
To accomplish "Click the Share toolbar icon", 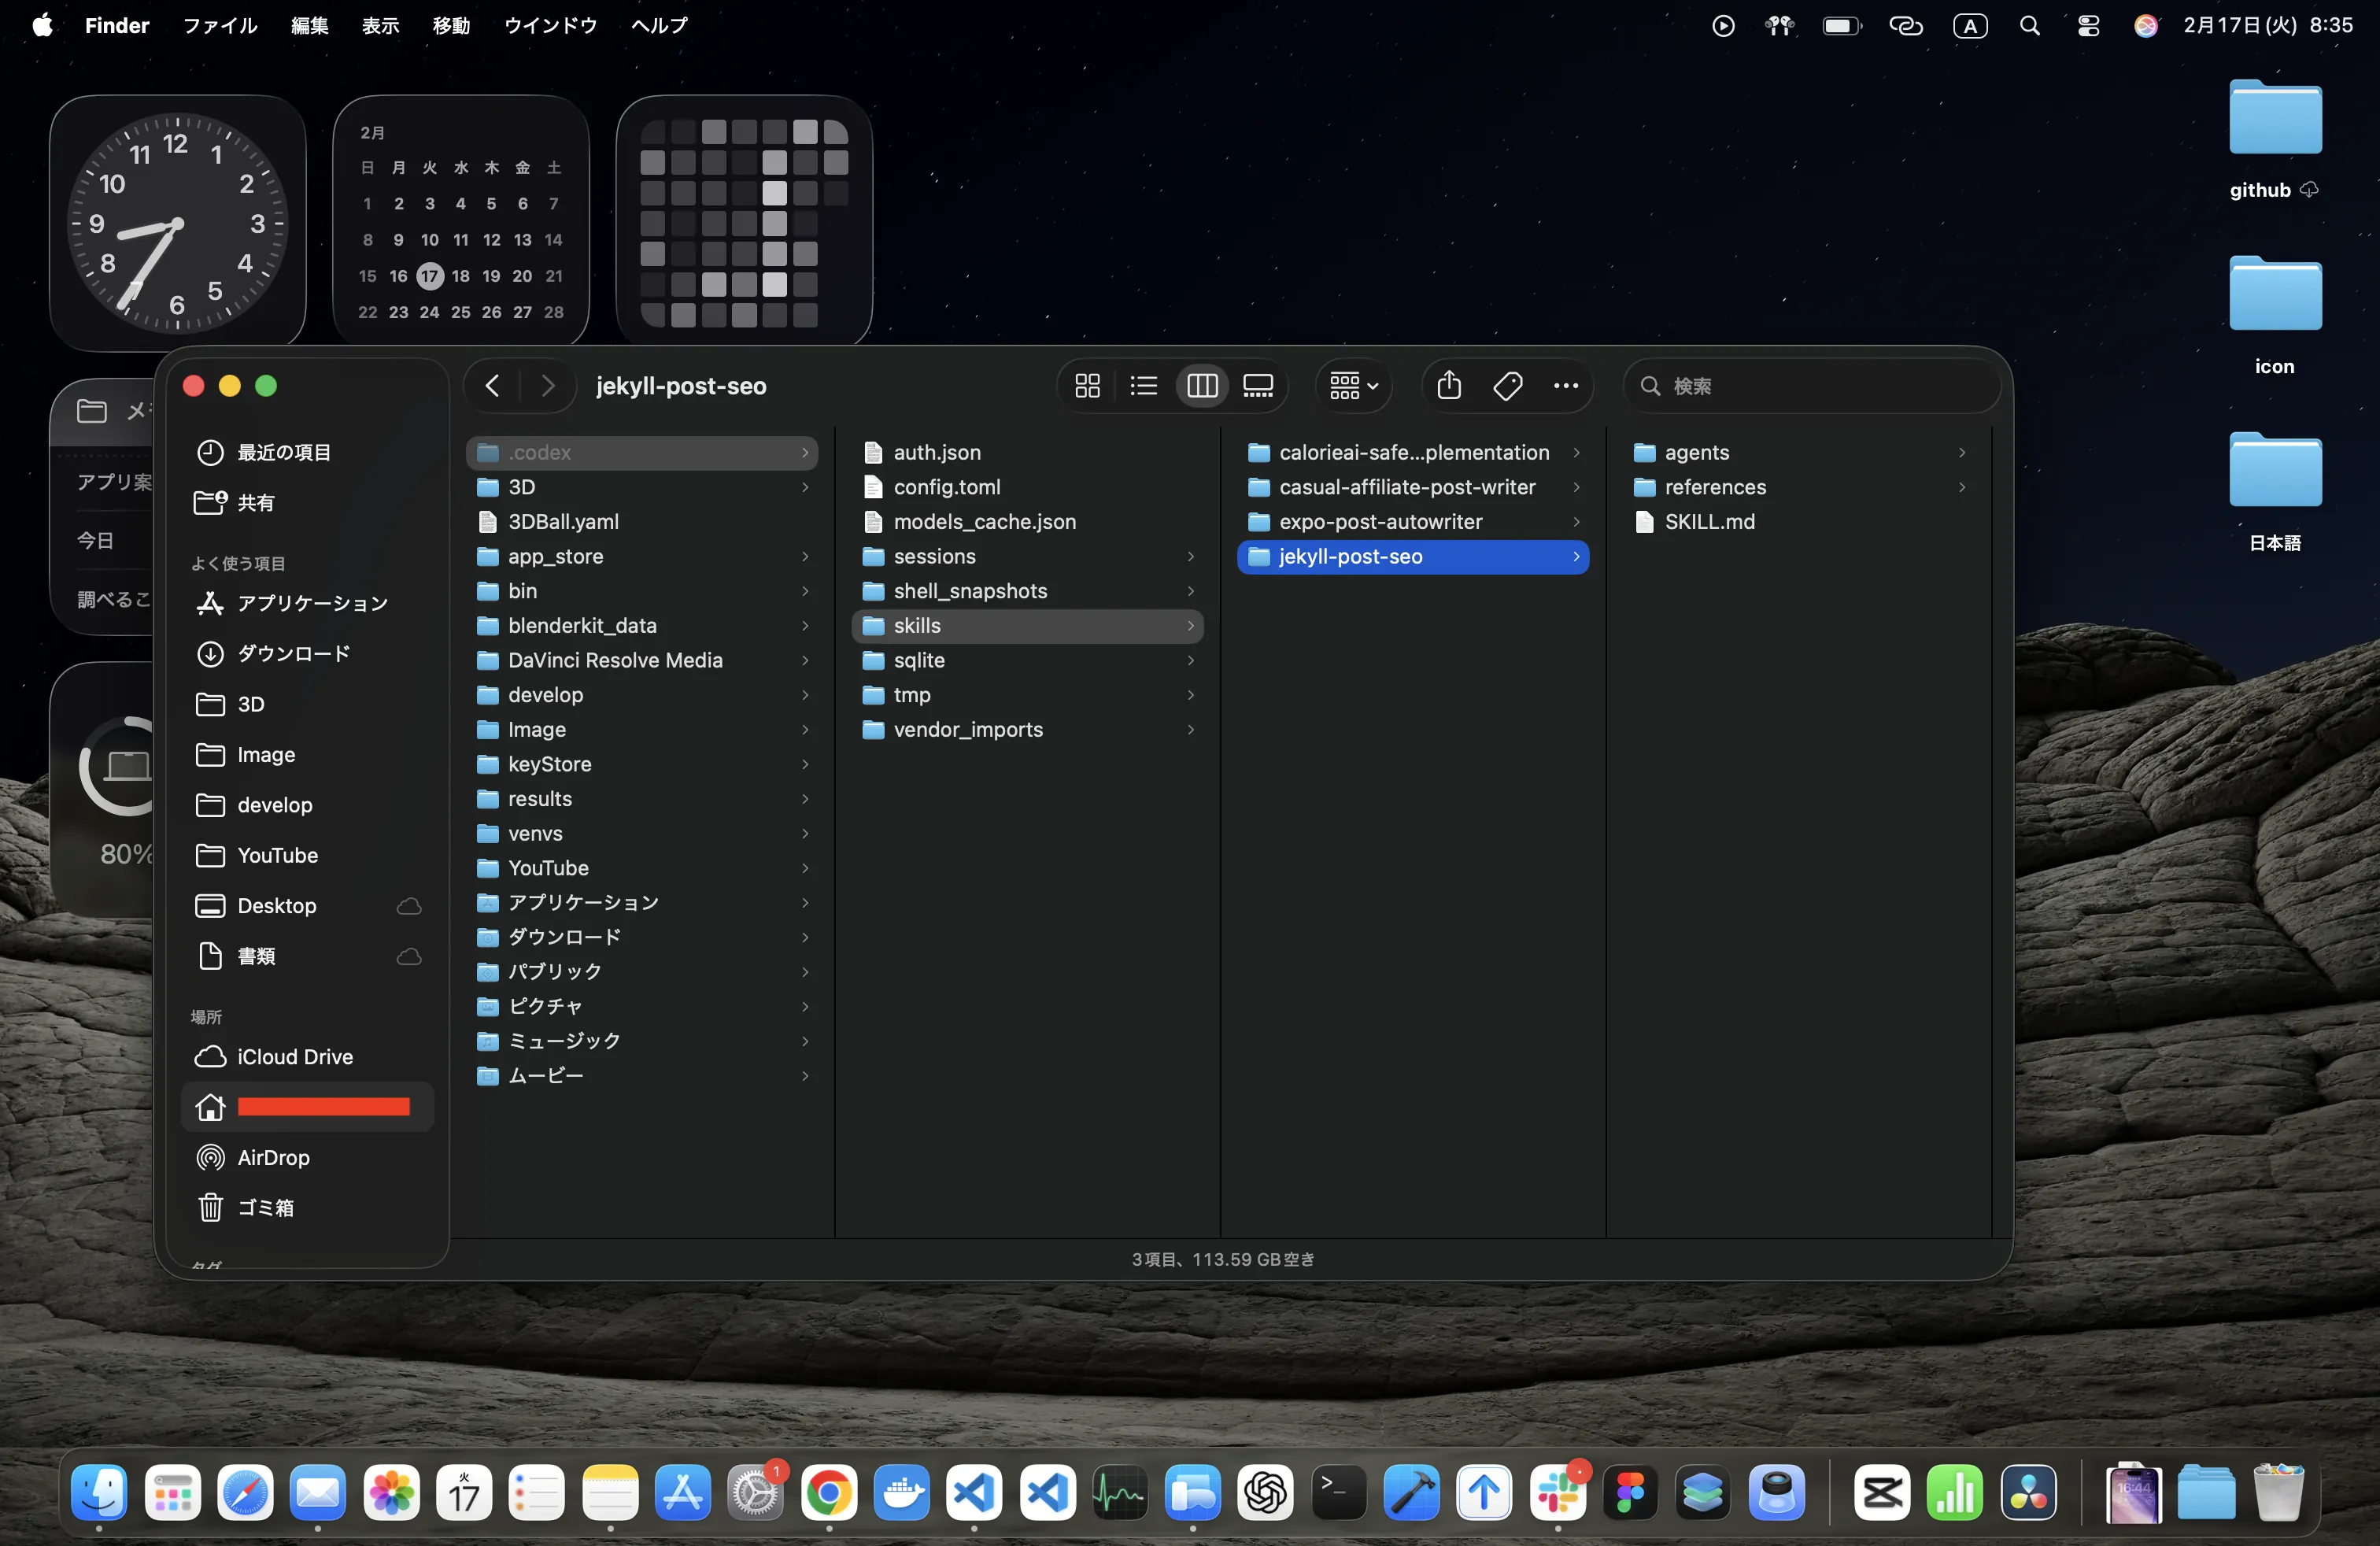I will (1449, 386).
